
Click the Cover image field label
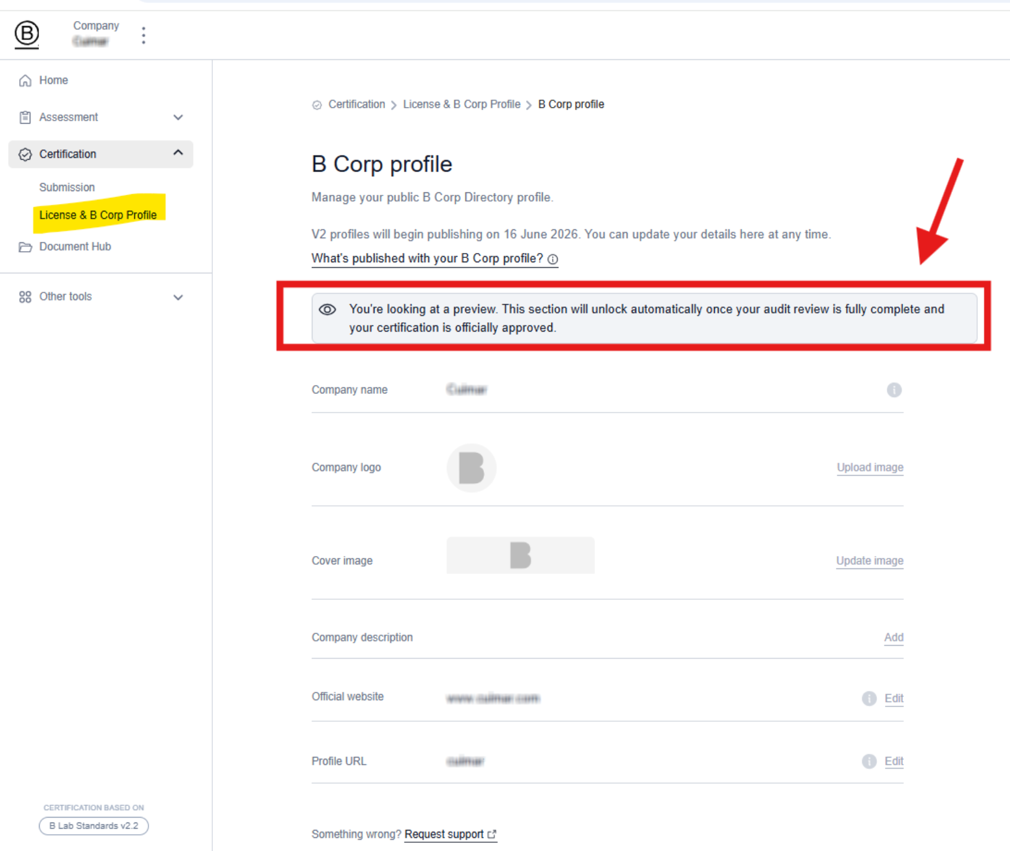click(342, 561)
